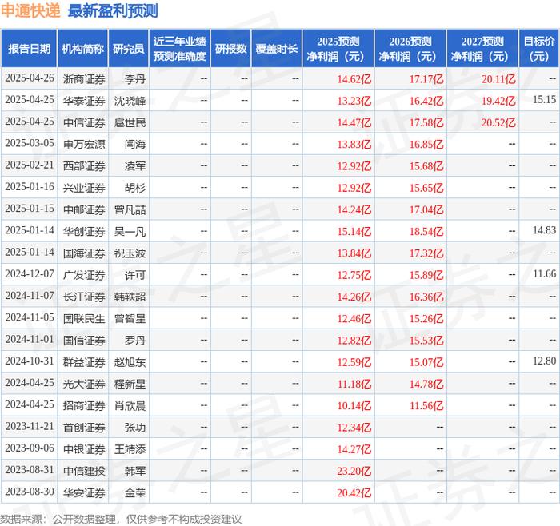Click analyst name 金荣

click(x=135, y=492)
